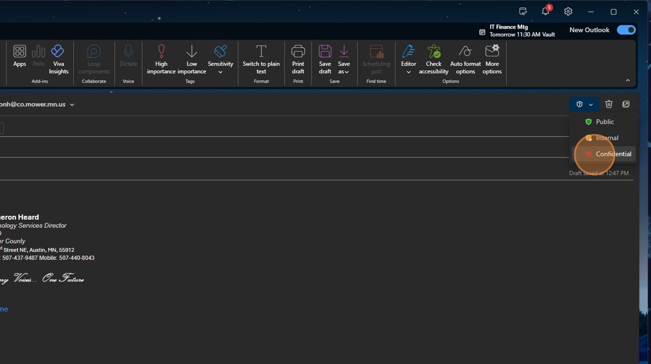Image resolution: width=651 pixels, height=364 pixels.
Task: Mark message as Low importance
Action: 191,60
